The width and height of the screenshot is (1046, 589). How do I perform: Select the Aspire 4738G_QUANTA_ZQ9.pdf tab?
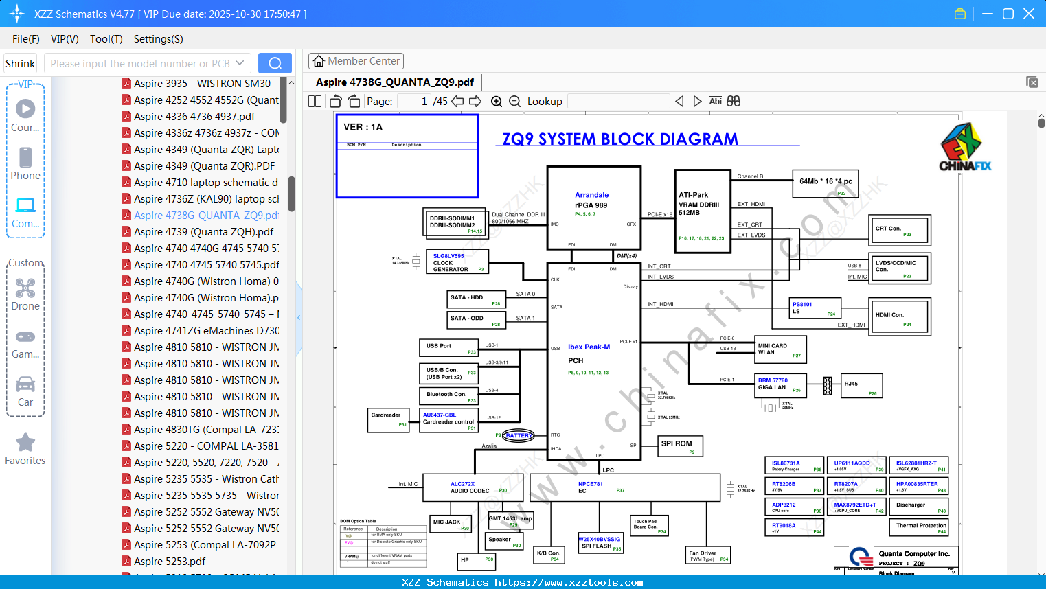395,82
